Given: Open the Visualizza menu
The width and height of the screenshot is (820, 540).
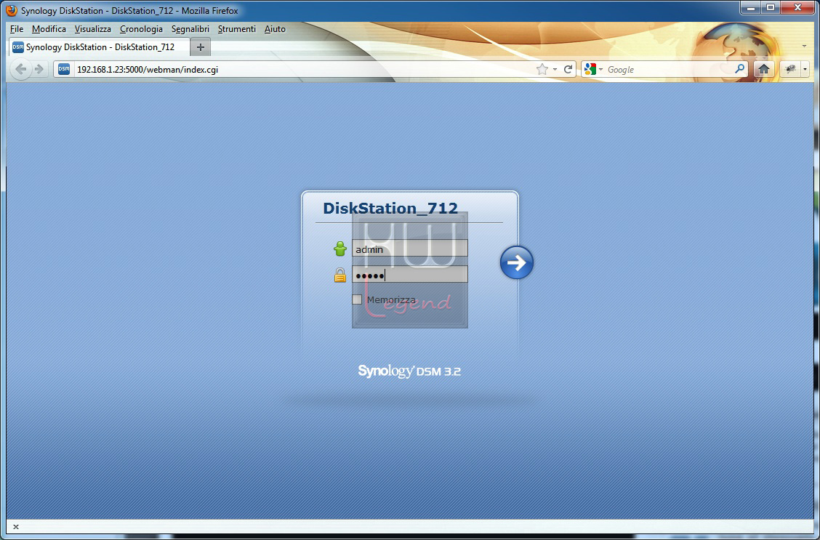Looking at the screenshot, I should (x=92, y=29).
